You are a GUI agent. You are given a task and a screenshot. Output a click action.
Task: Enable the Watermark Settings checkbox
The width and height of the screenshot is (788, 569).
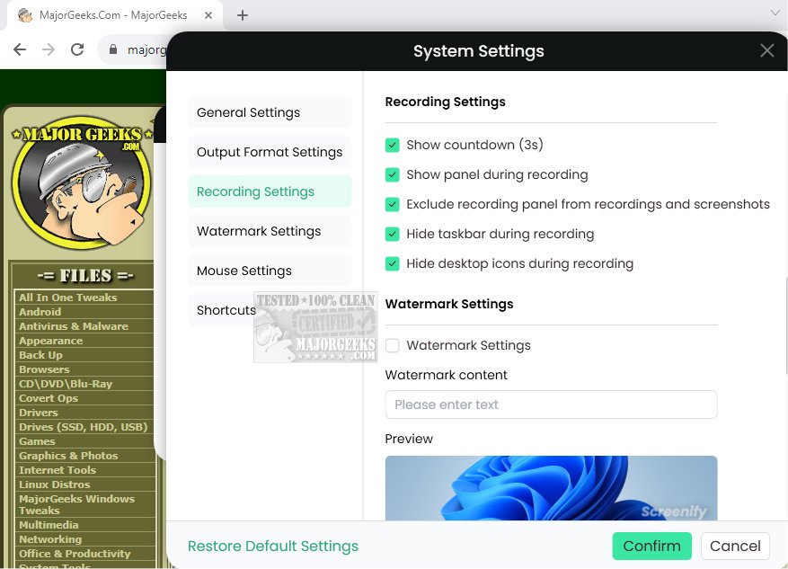[x=392, y=345]
